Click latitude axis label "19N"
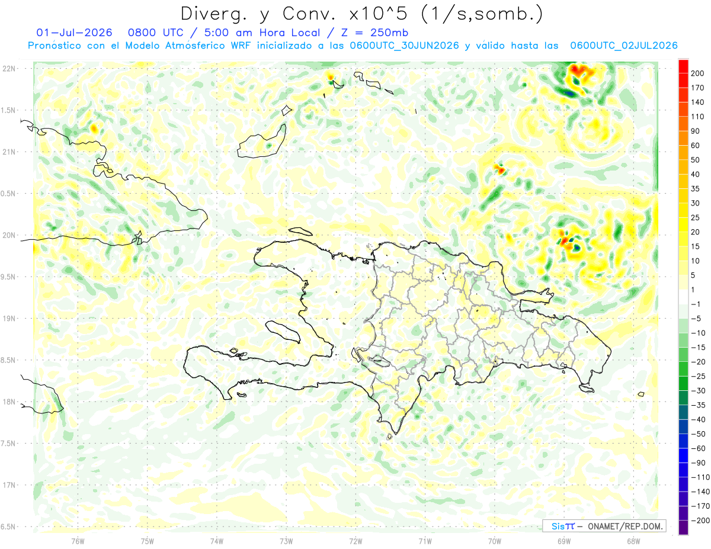711x549 pixels. click(x=9, y=319)
